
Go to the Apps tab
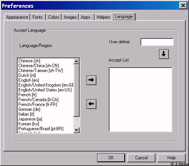pyautogui.click(x=86, y=17)
